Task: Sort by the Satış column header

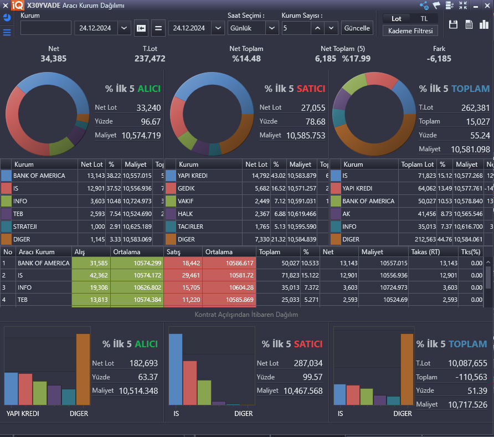Action: click(x=183, y=252)
